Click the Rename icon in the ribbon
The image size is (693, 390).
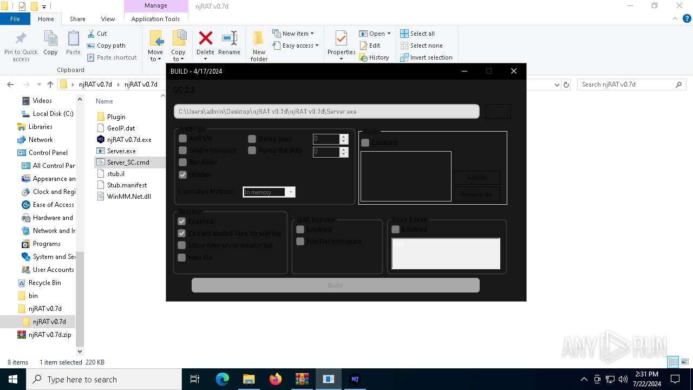[x=230, y=38]
